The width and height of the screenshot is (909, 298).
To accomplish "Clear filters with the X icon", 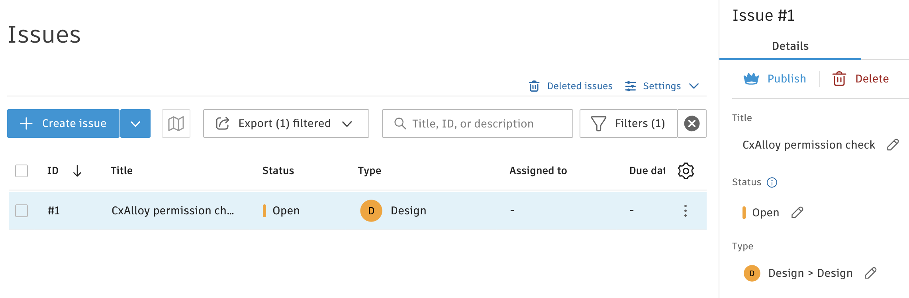I will pyautogui.click(x=692, y=124).
